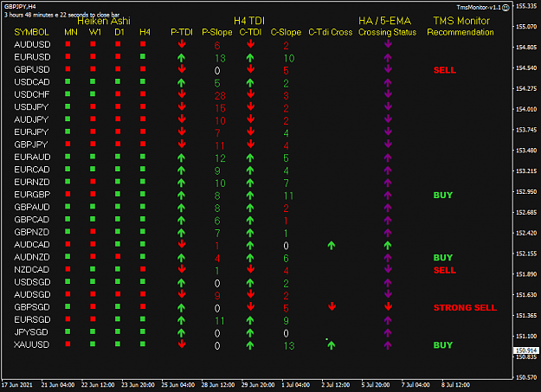Click the Heiken Ashi group heading
This screenshot has width=541, height=392.
104,21
